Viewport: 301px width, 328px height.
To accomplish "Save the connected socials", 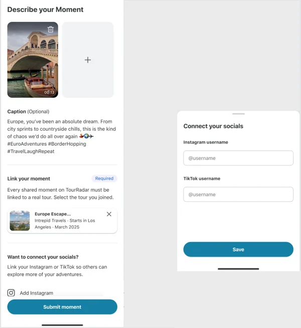I will pos(238,249).
